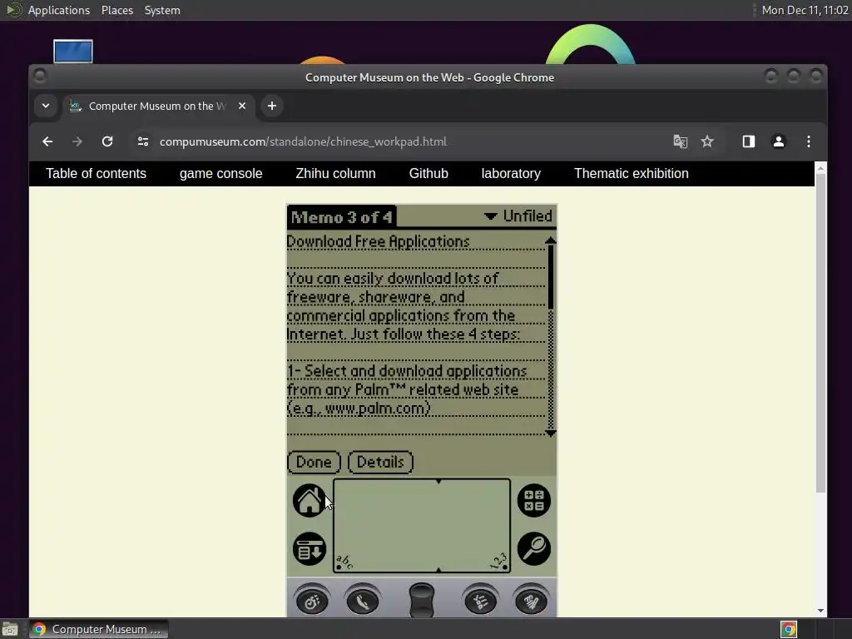The width and height of the screenshot is (852, 639).
Task: Open the Applications menu
Action: 59,10
